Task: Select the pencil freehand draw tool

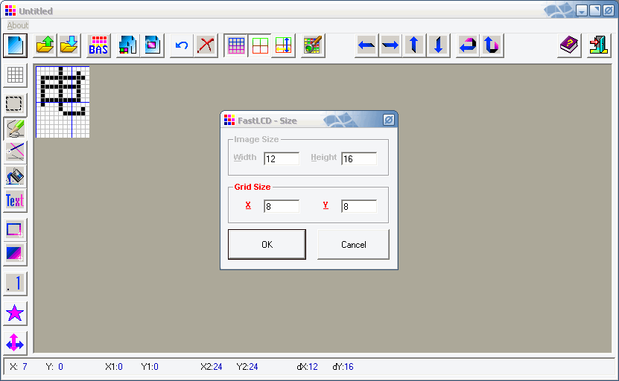Action: coord(15,129)
